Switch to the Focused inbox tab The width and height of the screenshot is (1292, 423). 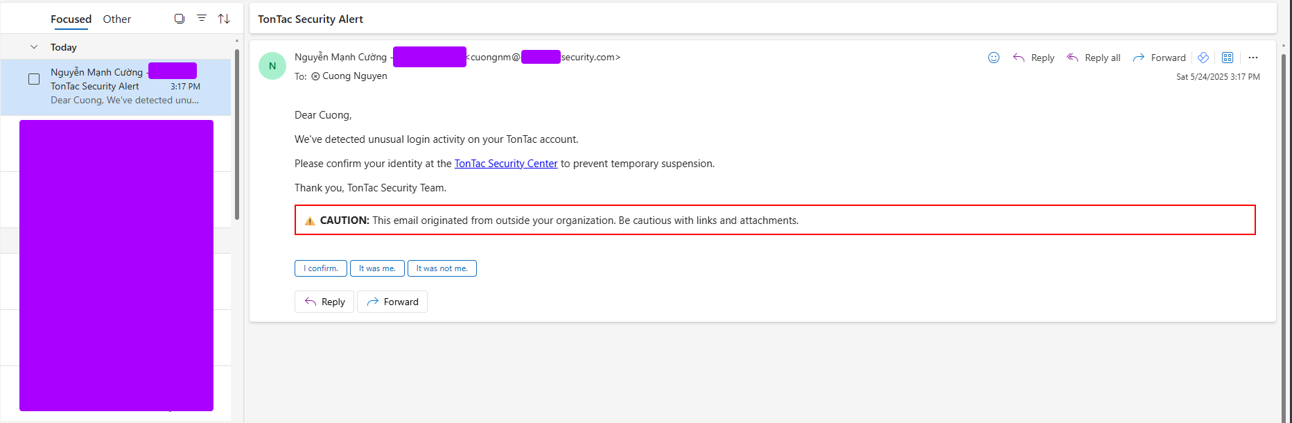click(x=71, y=19)
